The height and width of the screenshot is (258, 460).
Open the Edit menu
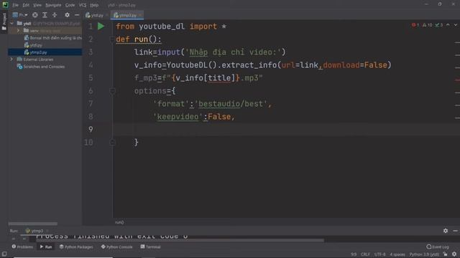pyautogui.click(x=26, y=5)
